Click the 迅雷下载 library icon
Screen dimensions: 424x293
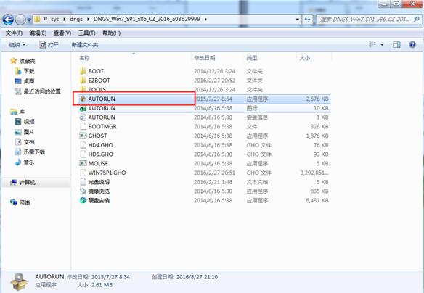pyautogui.click(x=18, y=152)
